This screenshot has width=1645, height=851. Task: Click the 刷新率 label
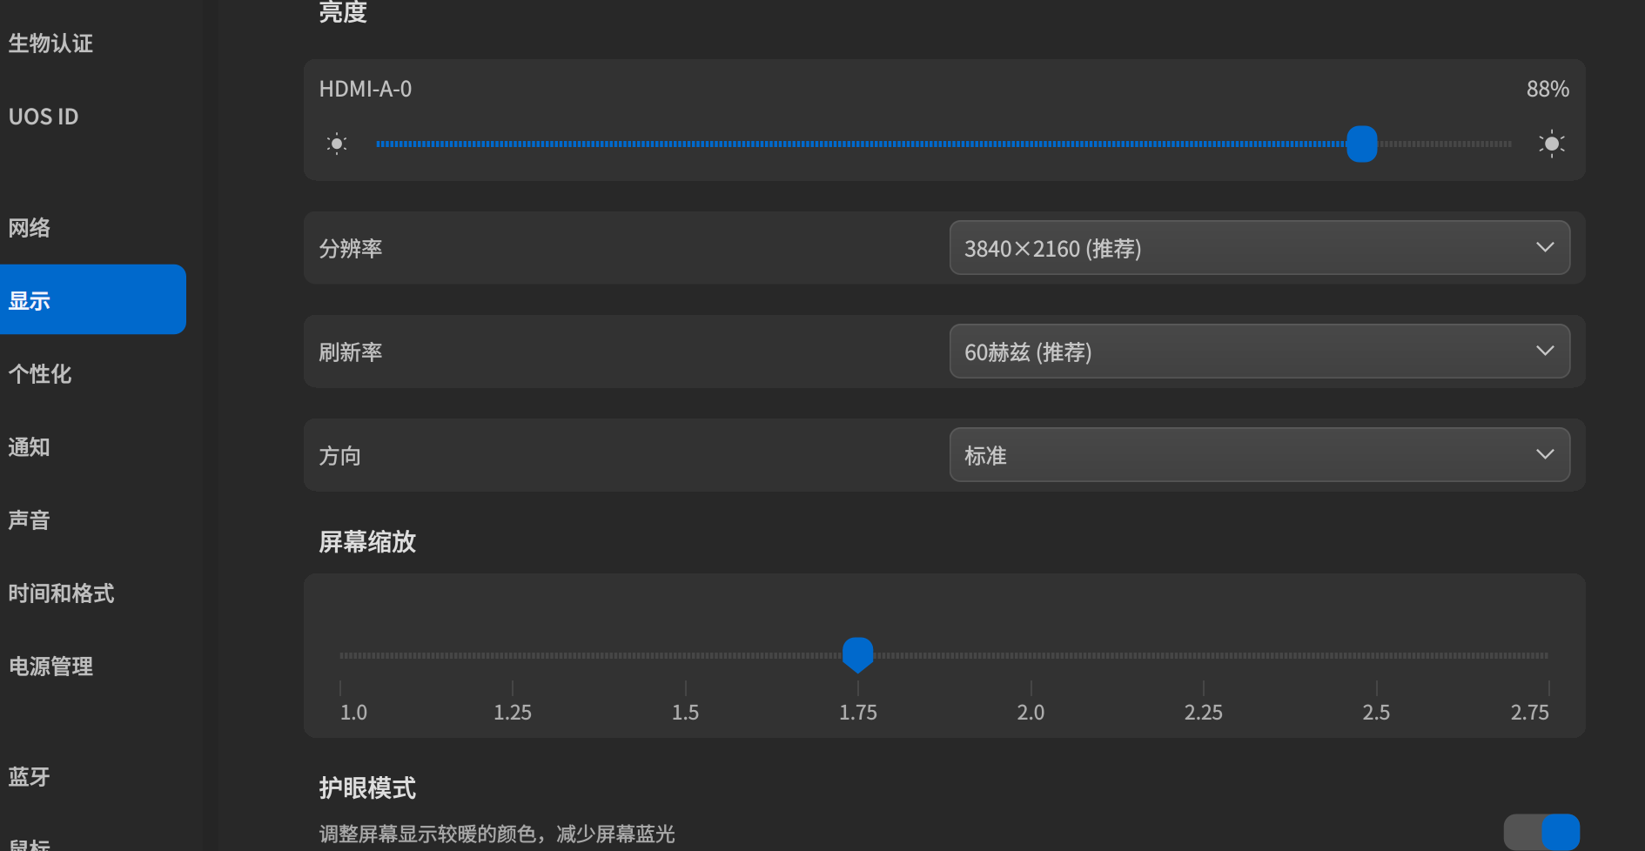coord(351,352)
